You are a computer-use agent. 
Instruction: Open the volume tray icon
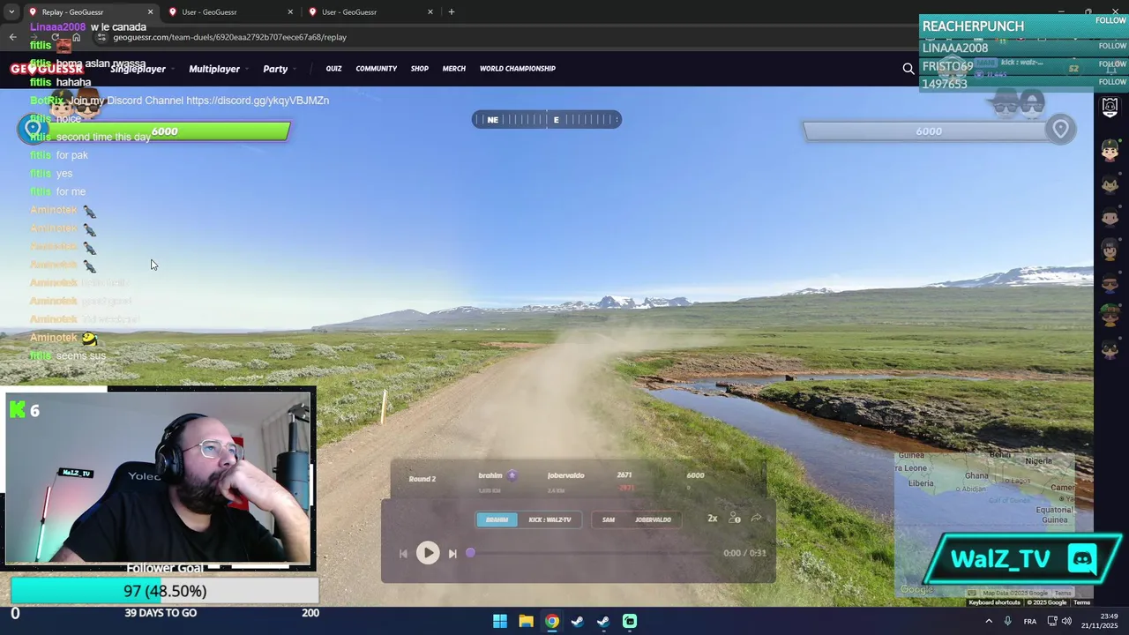[1066, 621]
